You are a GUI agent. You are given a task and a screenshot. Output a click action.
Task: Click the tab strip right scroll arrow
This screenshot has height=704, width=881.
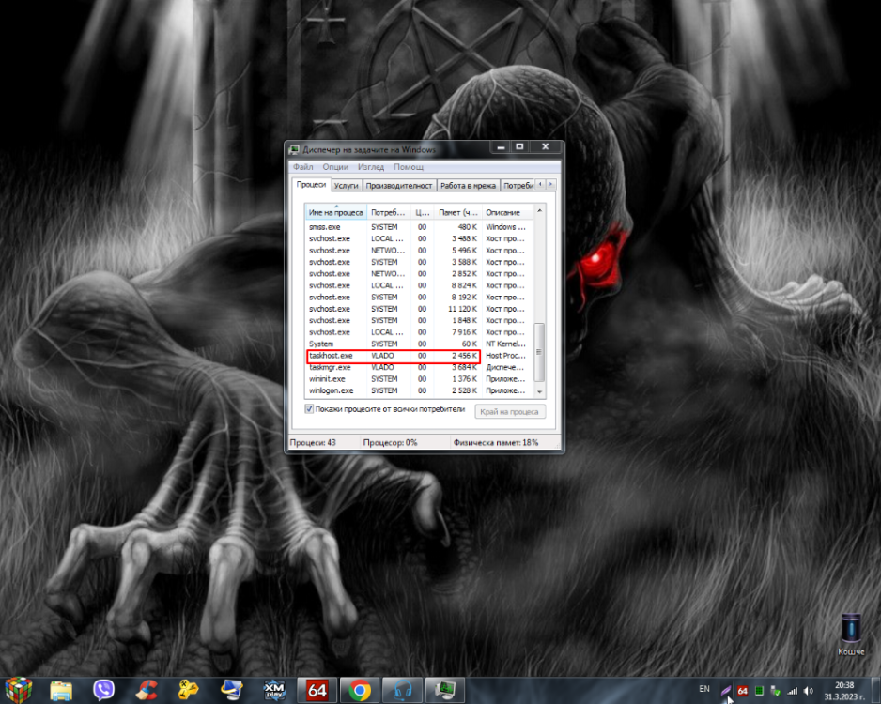(551, 184)
